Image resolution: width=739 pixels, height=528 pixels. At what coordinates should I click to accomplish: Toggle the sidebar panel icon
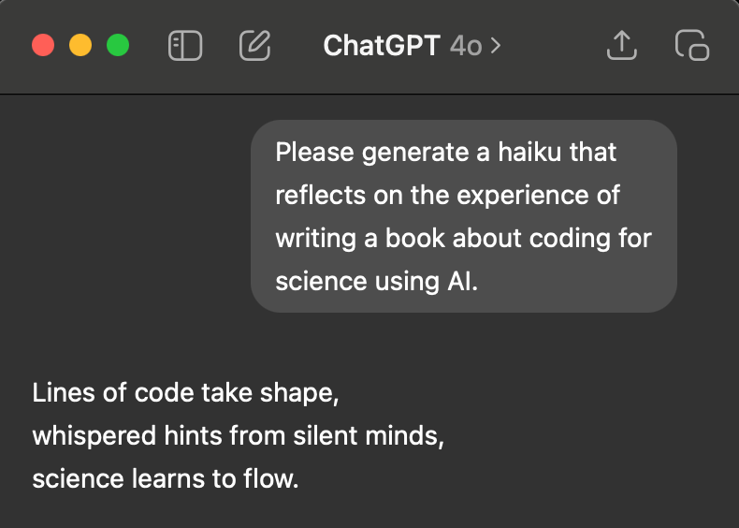(185, 46)
